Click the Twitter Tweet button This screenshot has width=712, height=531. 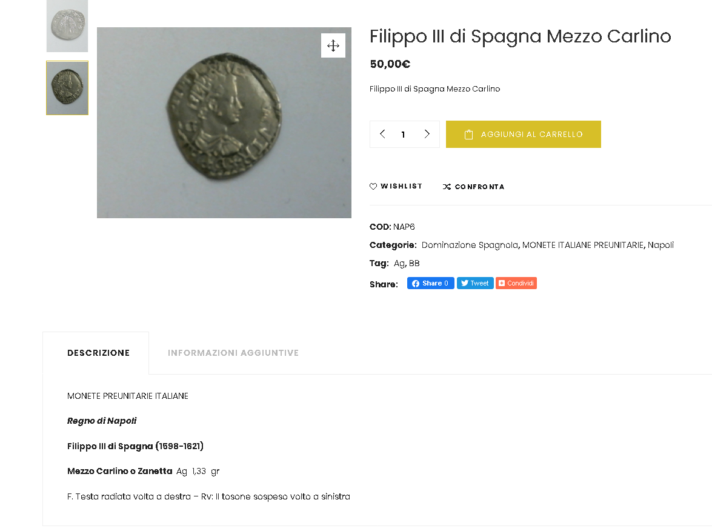(x=475, y=283)
